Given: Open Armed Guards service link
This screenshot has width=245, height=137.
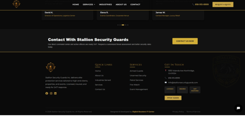Looking at the screenshot, I should tap(137, 71).
